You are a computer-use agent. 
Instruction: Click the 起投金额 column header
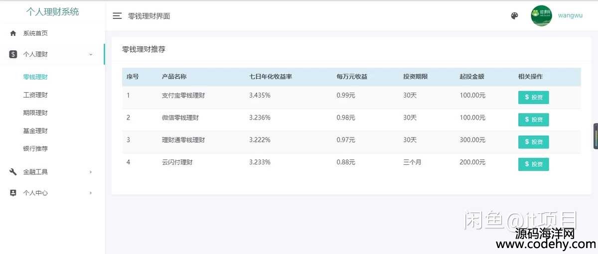pos(472,77)
